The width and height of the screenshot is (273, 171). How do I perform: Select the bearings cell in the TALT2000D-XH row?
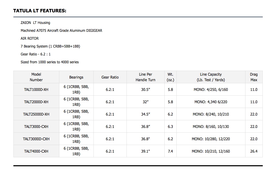tap(76, 102)
